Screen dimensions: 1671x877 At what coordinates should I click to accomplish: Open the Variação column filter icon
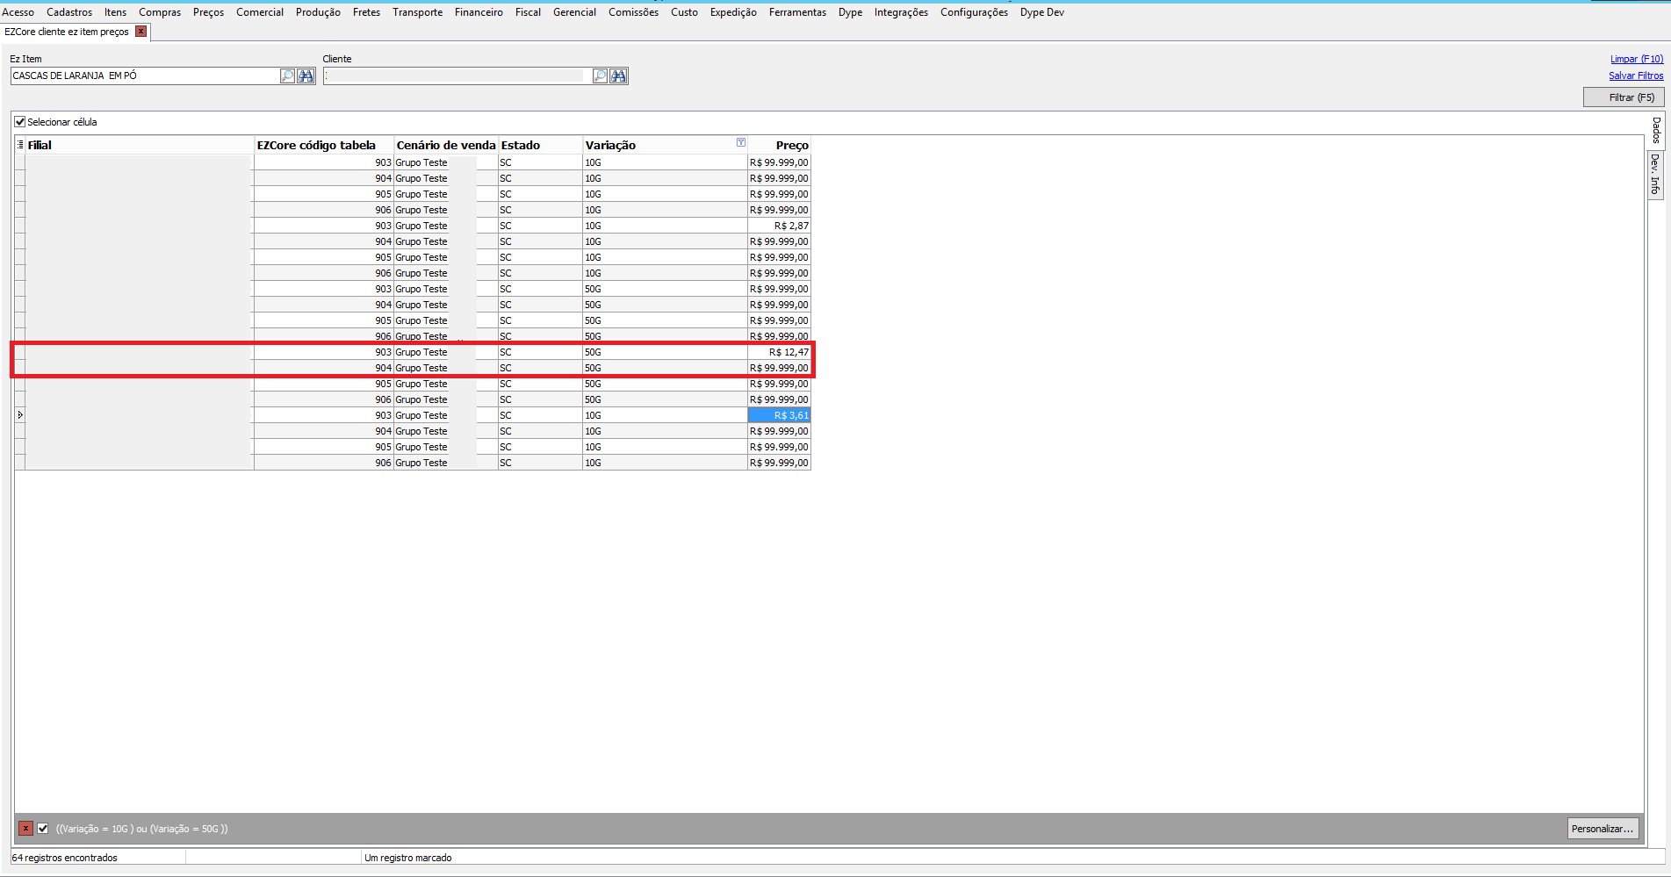point(741,142)
